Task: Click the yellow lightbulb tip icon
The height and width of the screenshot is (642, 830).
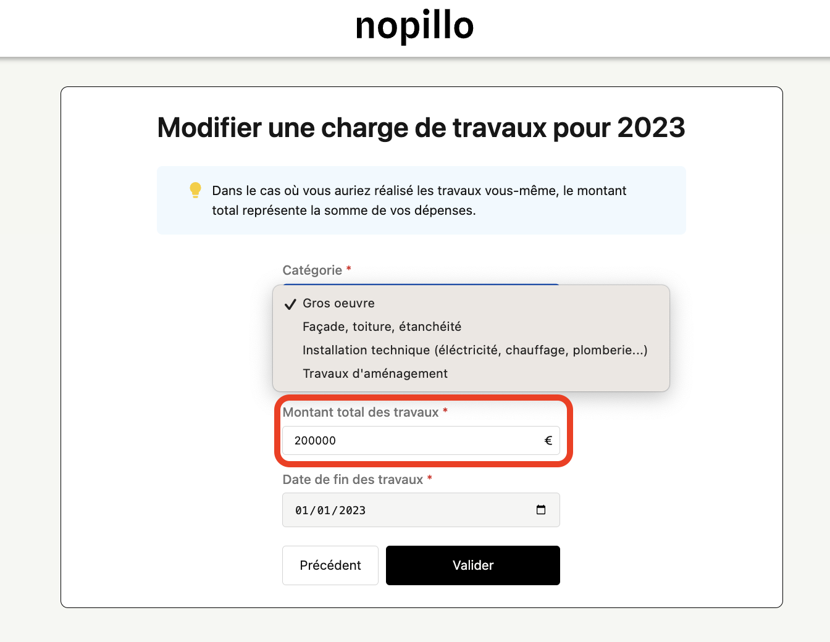Action: pos(195,190)
